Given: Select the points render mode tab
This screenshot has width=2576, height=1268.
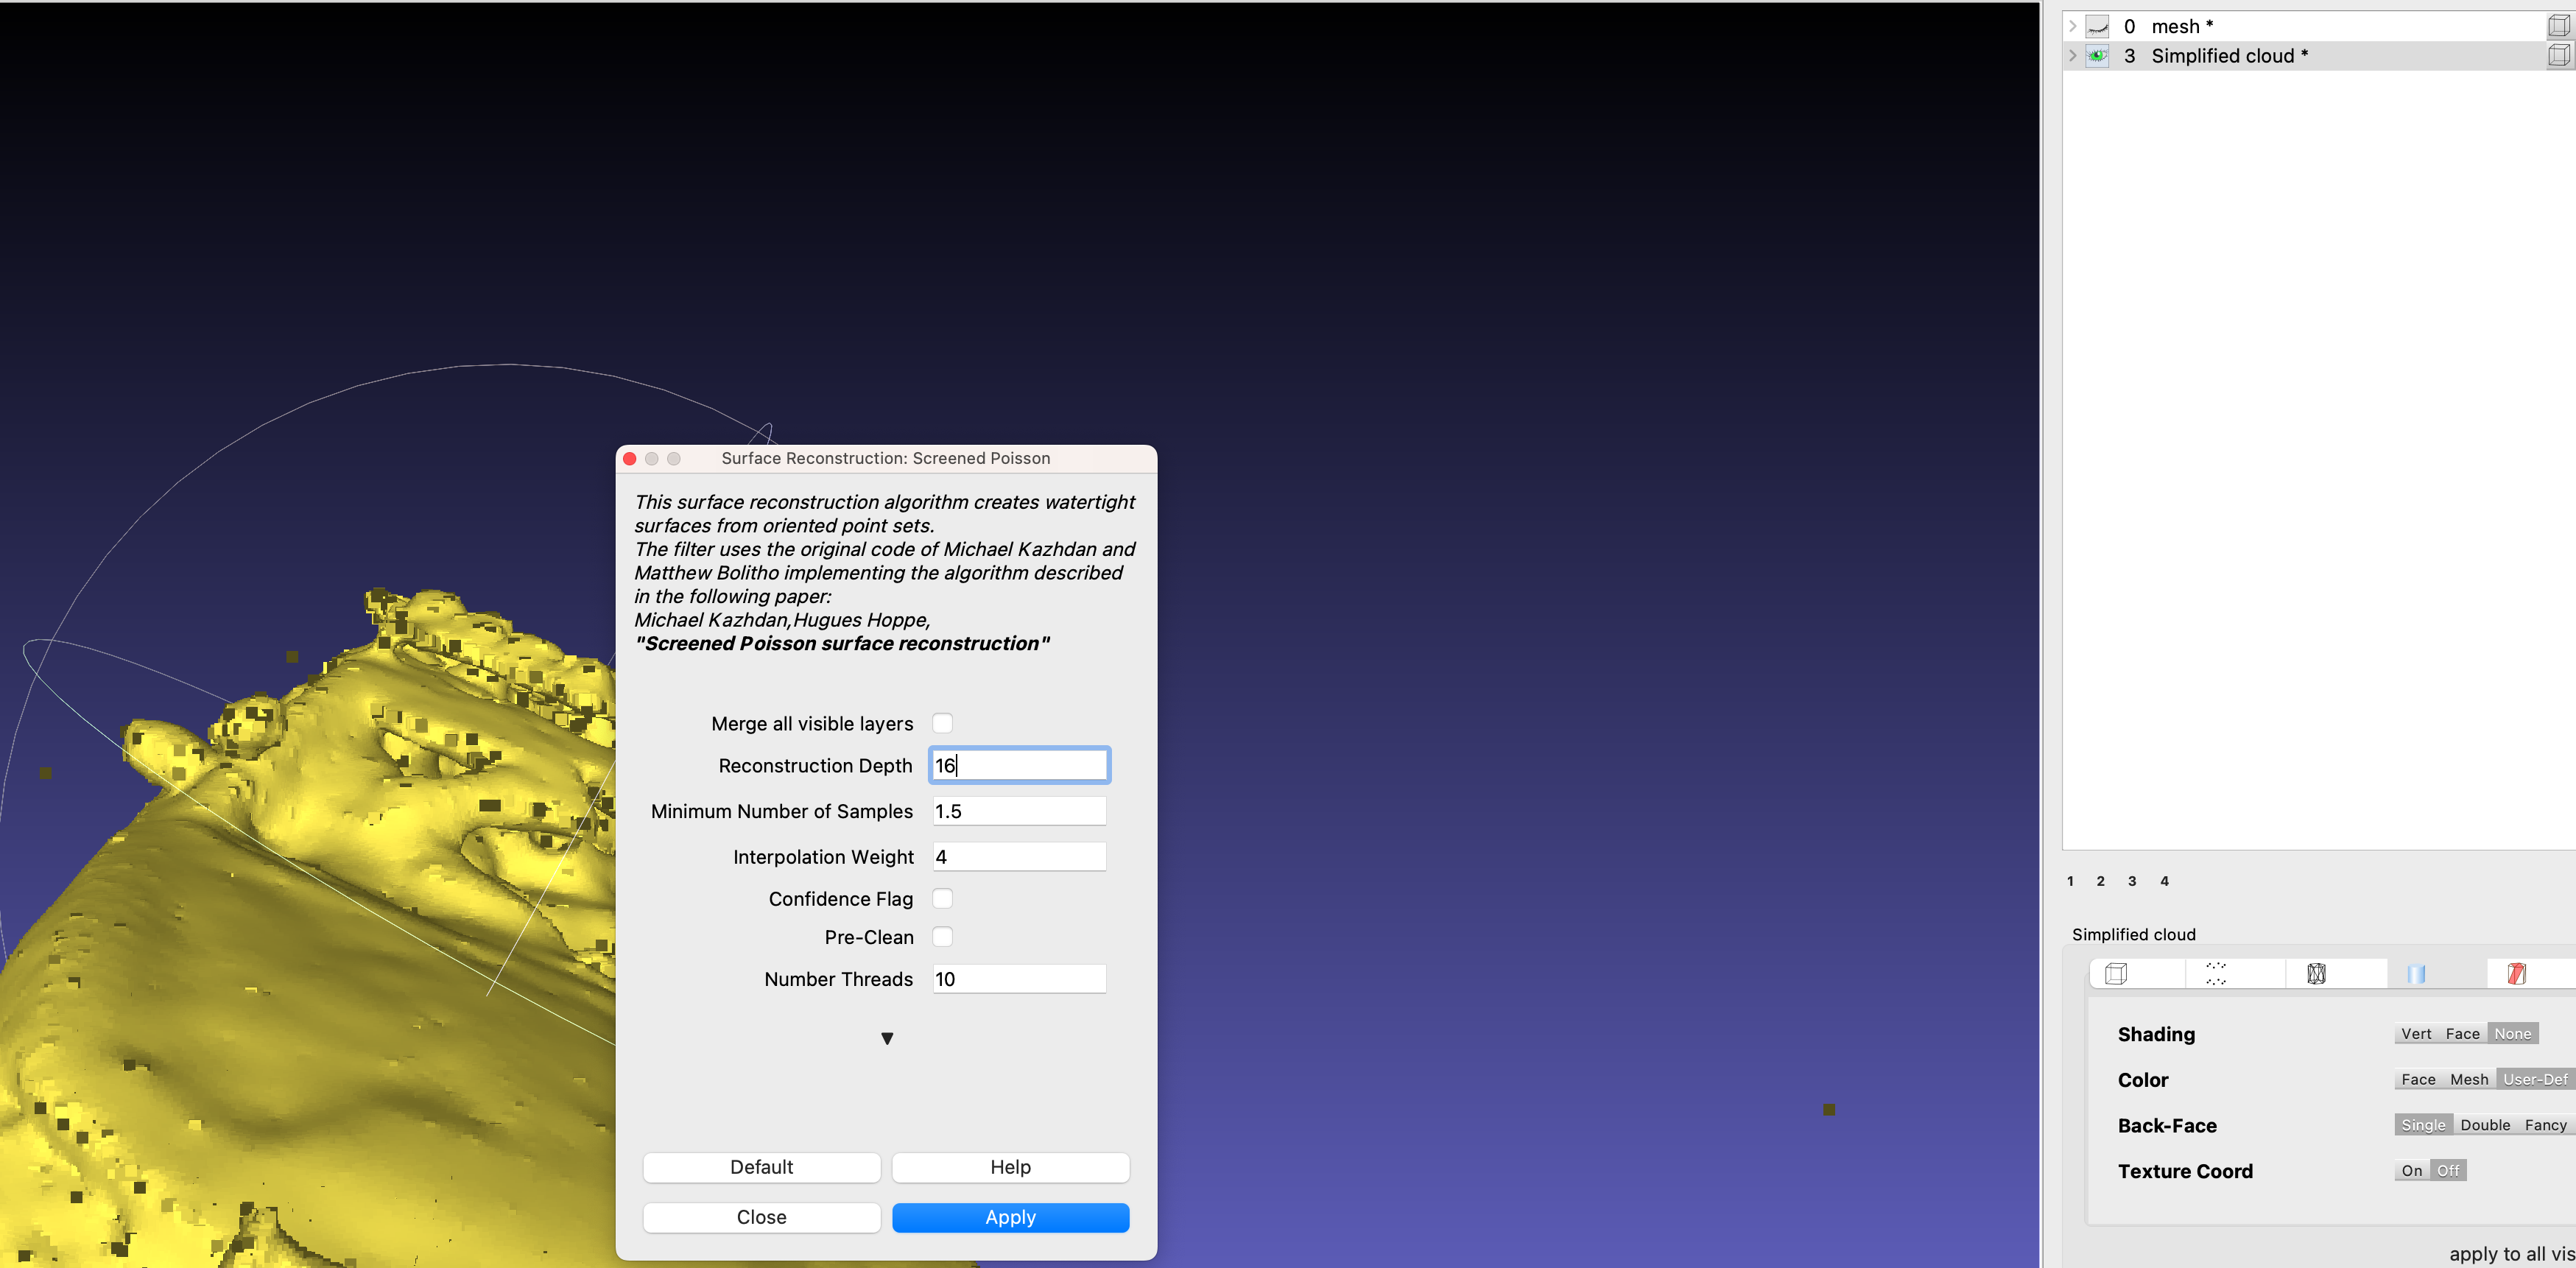Looking at the screenshot, I should [2216, 973].
